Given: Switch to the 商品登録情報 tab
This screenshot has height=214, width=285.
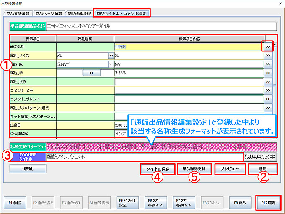Looking at the screenshot, I should click(18, 13).
